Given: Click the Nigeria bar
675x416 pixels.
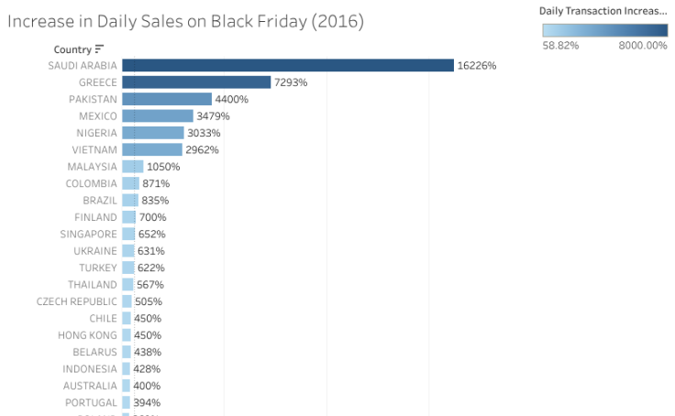Looking at the screenshot, I should [x=153, y=133].
